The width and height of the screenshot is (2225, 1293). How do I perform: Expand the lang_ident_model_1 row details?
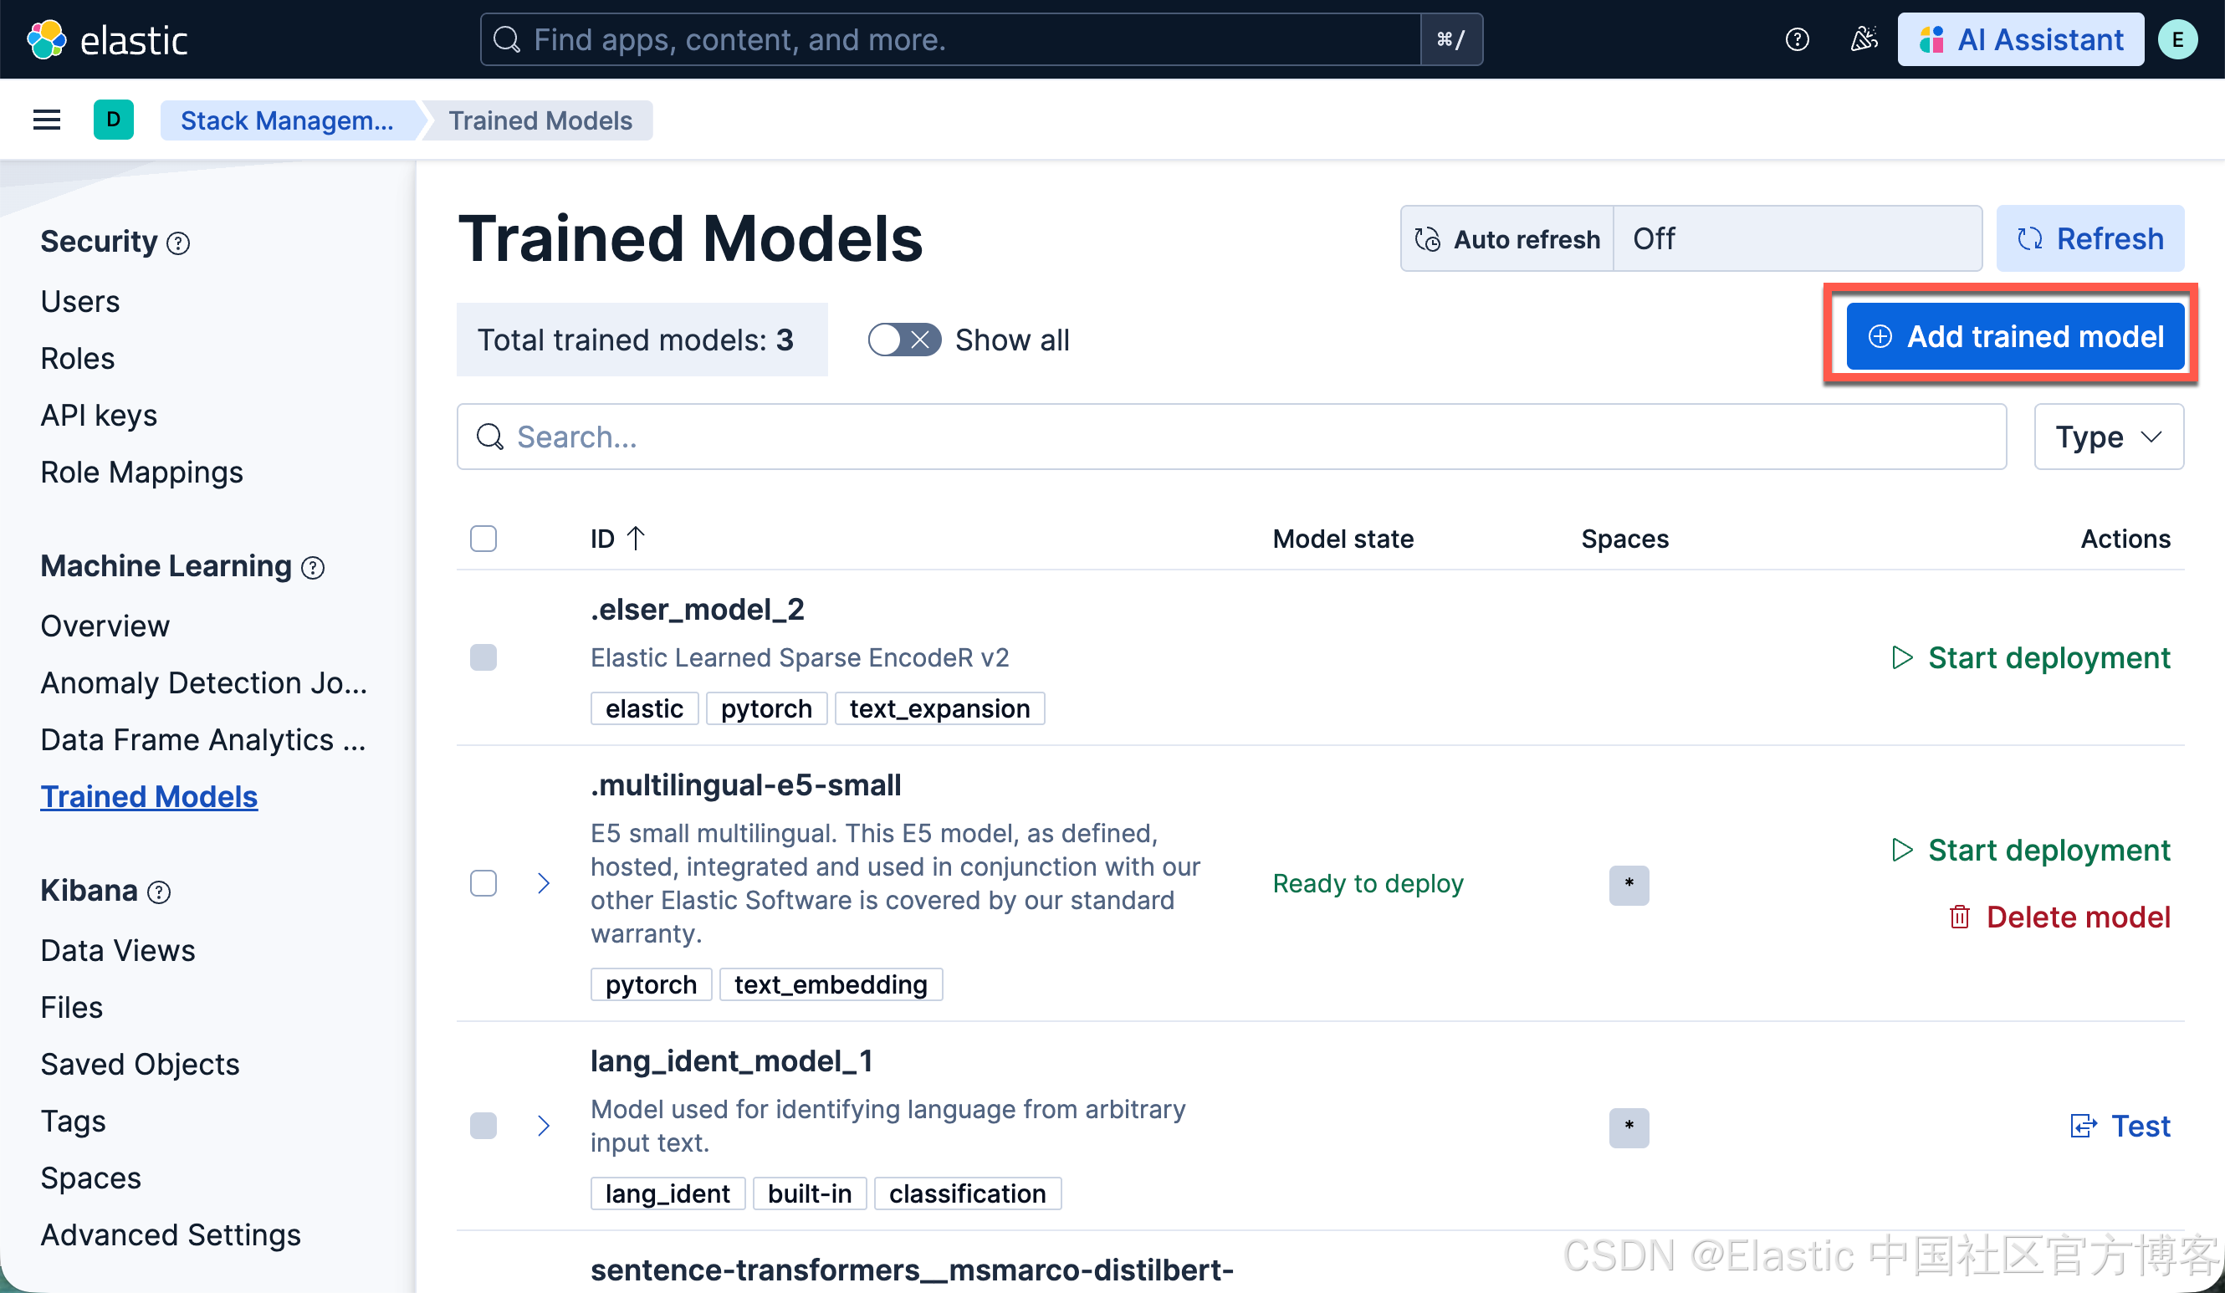click(x=544, y=1125)
